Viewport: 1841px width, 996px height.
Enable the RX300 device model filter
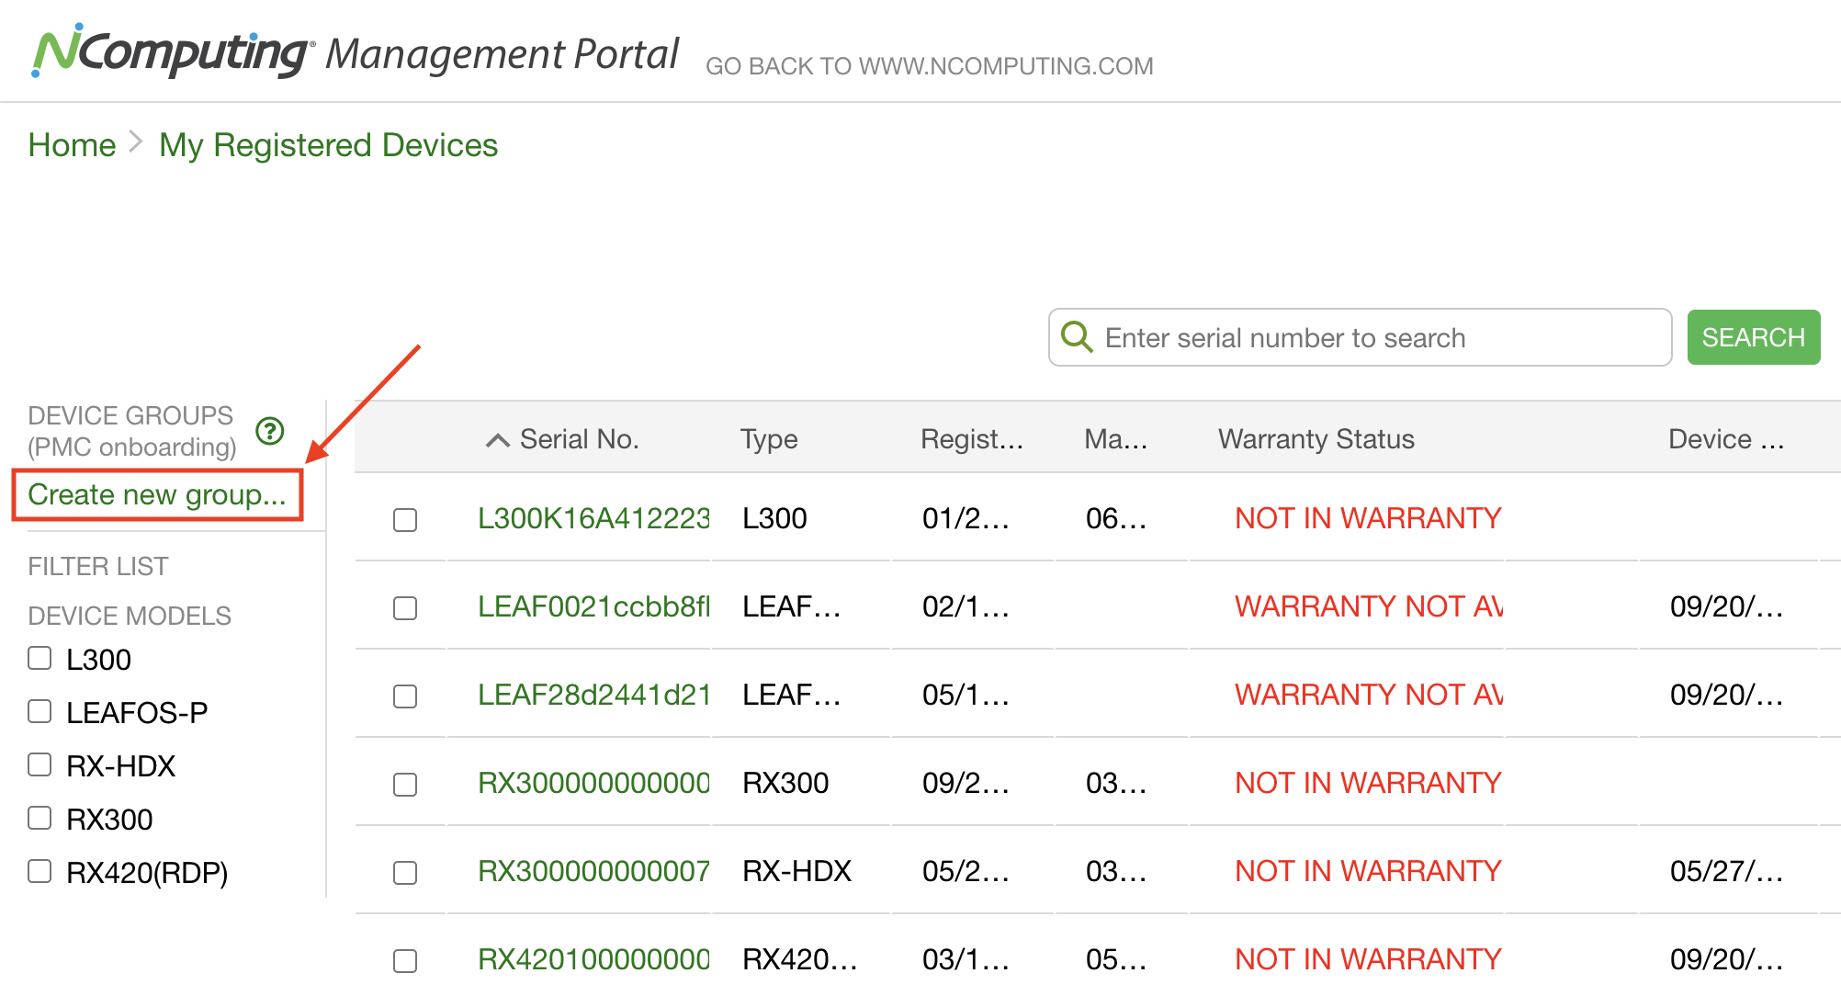40,818
